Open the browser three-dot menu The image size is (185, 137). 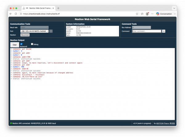152,14
